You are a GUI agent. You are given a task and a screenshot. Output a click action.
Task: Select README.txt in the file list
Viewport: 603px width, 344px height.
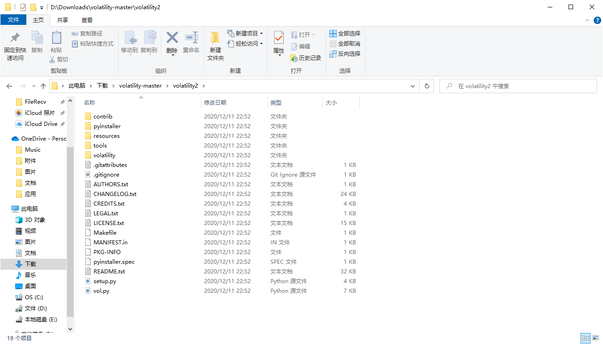coord(109,272)
